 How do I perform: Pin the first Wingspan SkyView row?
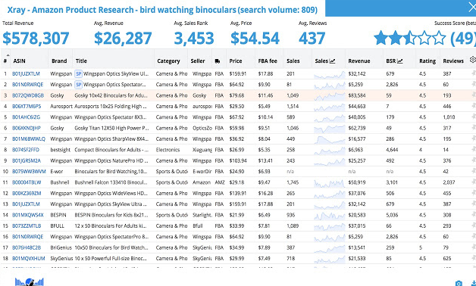pyautogui.click(x=474, y=73)
